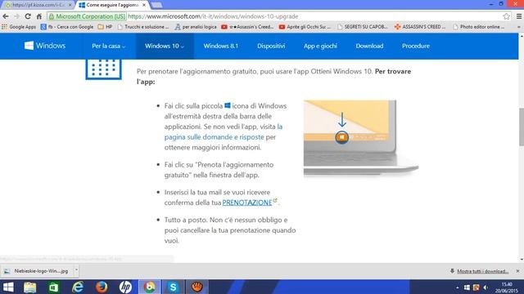
Task: Open the volume speaker tray icon
Action: (x=486, y=287)
